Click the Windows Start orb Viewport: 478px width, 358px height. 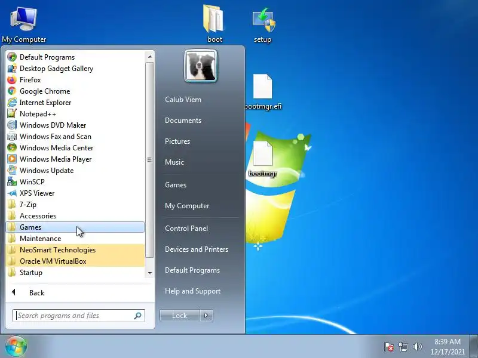16,347
